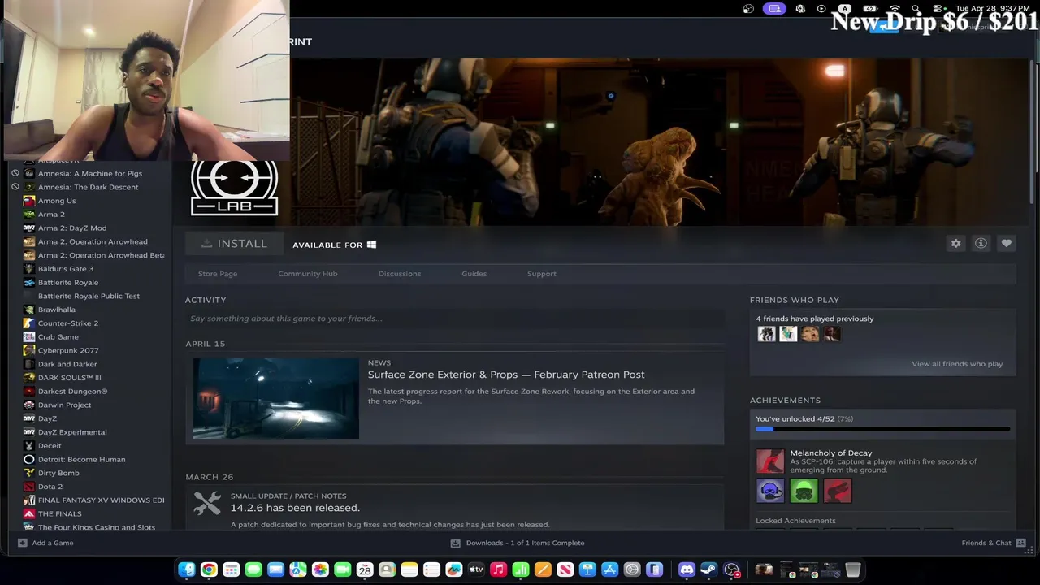Select Cyberpunk 2077 in the library
Image resolution: width=1040 pixels, height=585 pixels.
(x=68, y=351)
